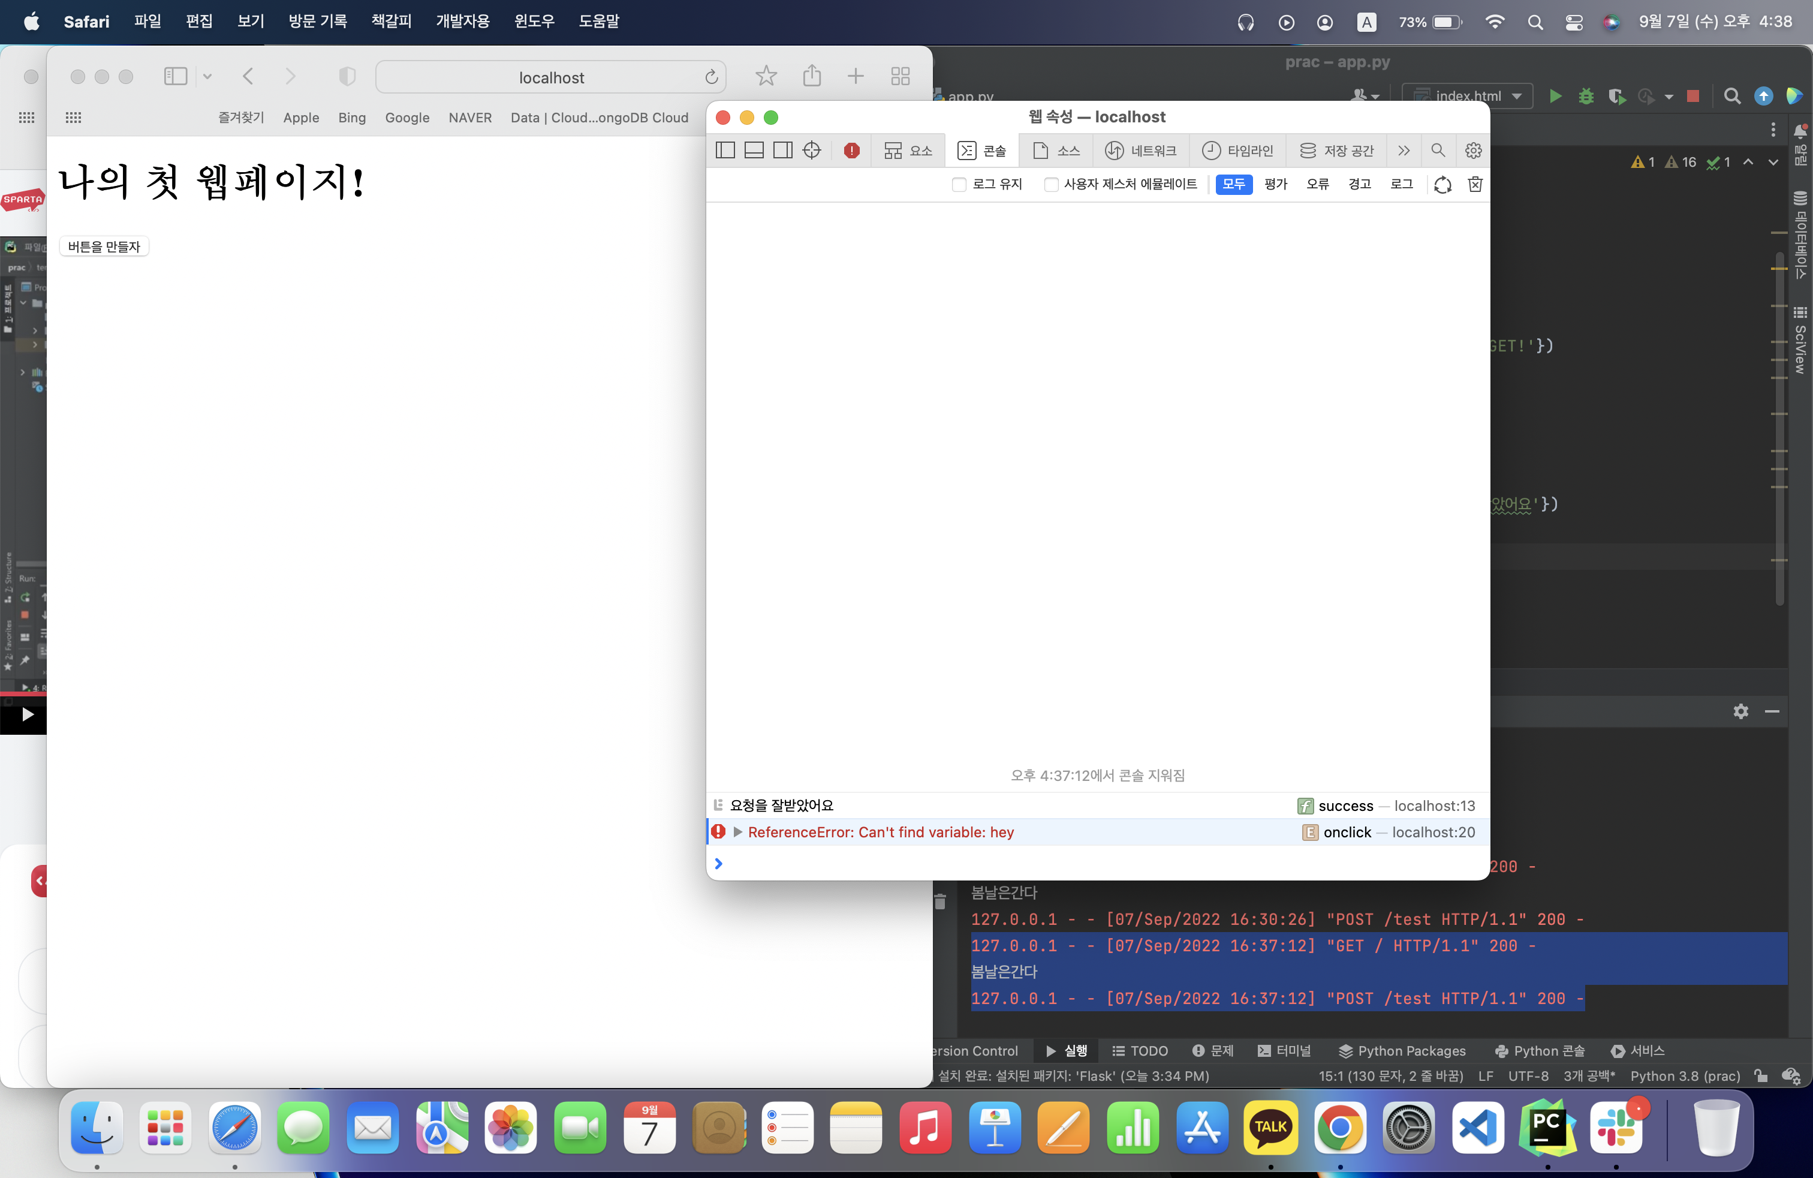Dock Web Inspector to the right side

782,150
